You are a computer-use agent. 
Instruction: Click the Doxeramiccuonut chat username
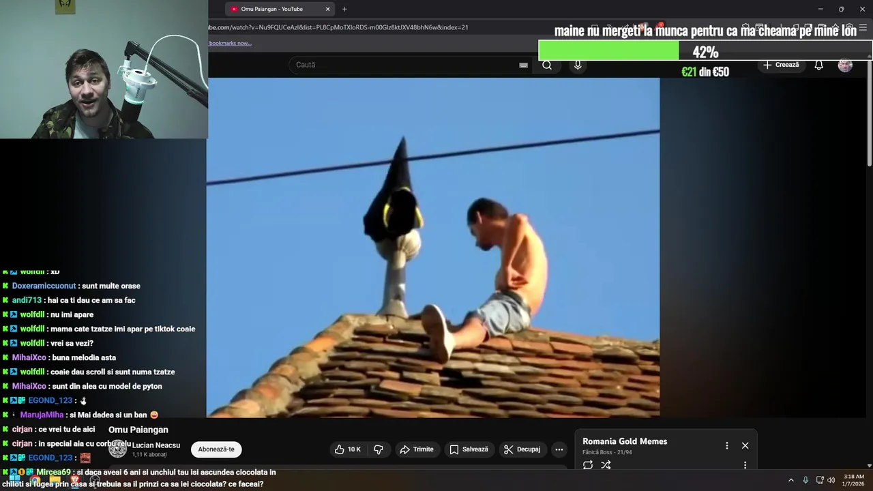pyautogui.click(x=44, y=286)
